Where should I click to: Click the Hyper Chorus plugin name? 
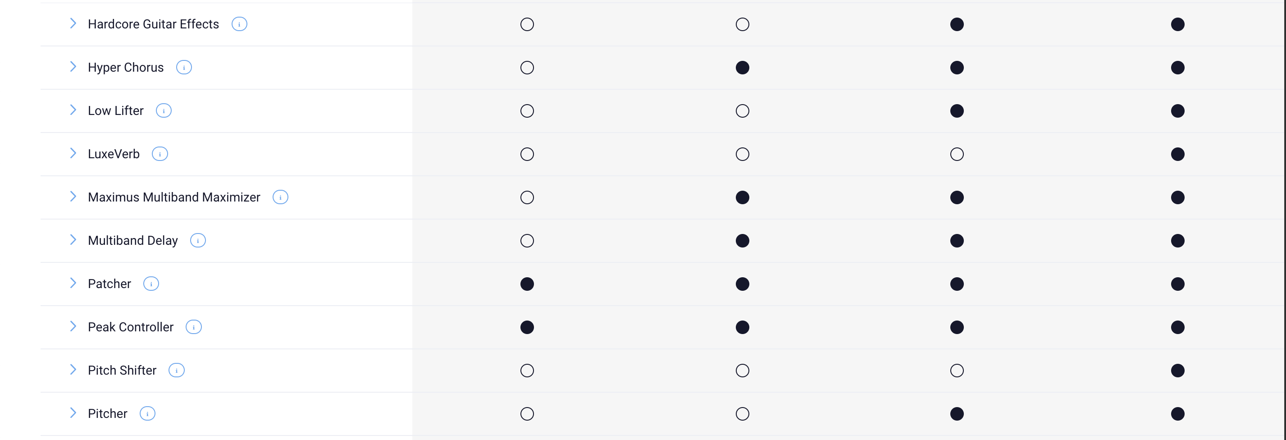(126, 68)
